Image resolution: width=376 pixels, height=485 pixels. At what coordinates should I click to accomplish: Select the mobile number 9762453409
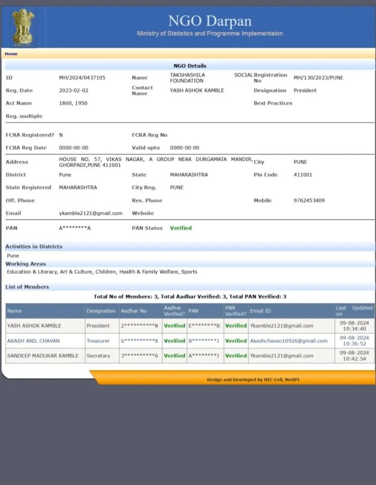[x=309, y=200]
